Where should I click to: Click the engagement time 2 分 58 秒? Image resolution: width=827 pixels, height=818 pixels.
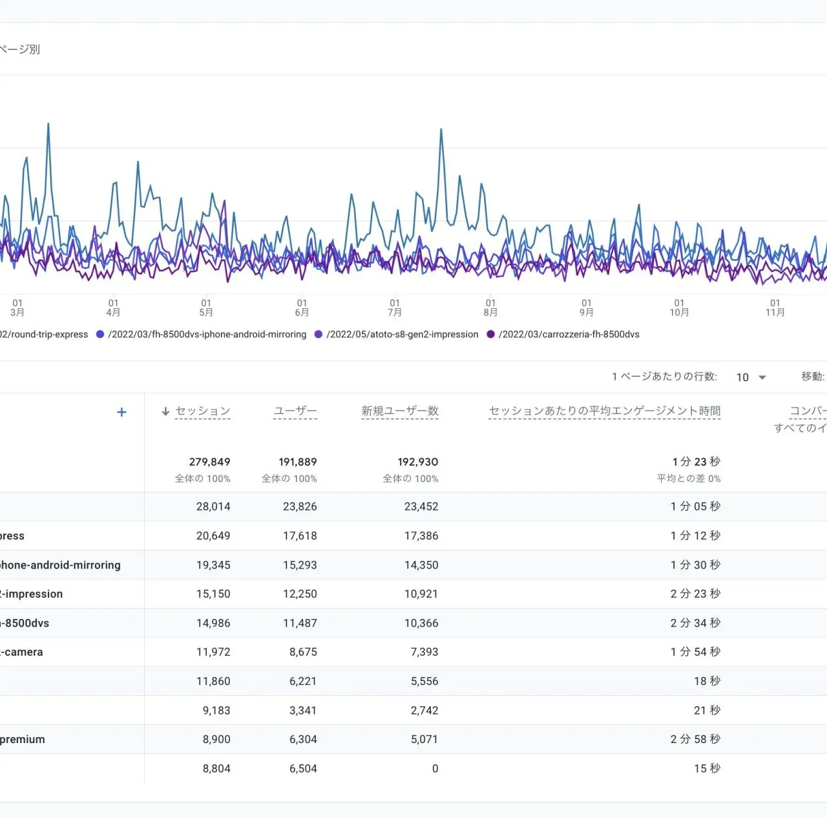click(695, 739)
